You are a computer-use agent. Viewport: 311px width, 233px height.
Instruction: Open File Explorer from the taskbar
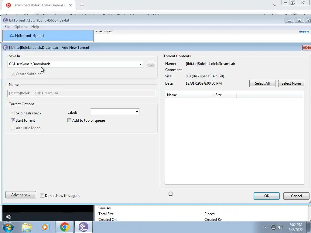(27, 227)
